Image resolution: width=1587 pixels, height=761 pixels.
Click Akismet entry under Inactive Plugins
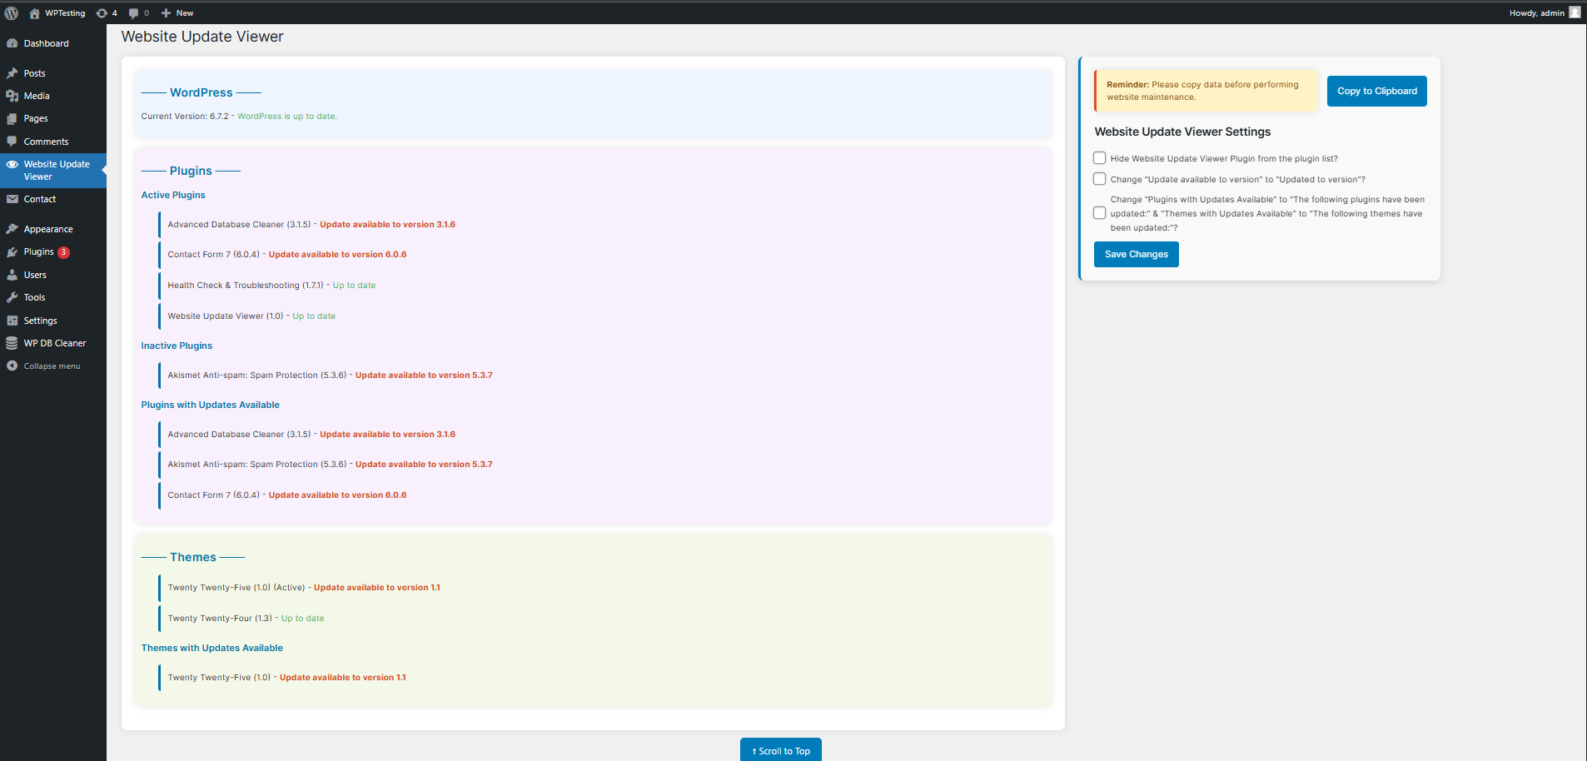(x=330, y=376)
